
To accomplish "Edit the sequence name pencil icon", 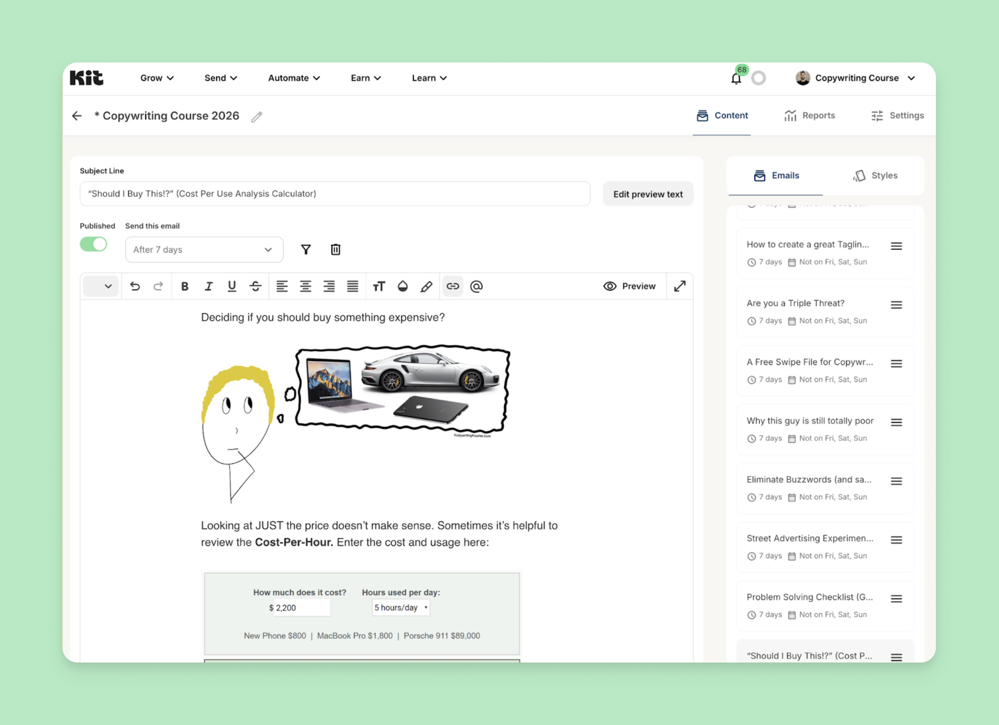I will pos(256,117).
